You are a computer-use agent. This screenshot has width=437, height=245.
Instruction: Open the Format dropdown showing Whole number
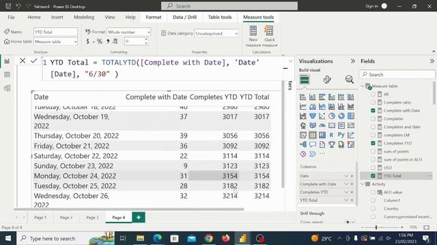click(129, 32)
